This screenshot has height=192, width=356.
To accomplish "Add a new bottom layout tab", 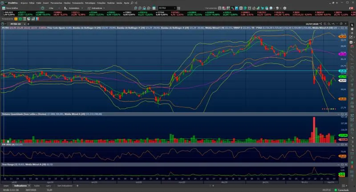I will tap(77, 186).
